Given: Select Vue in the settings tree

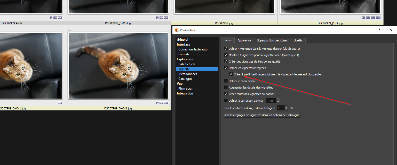Looking at the screenshot, I should [180, 84].
